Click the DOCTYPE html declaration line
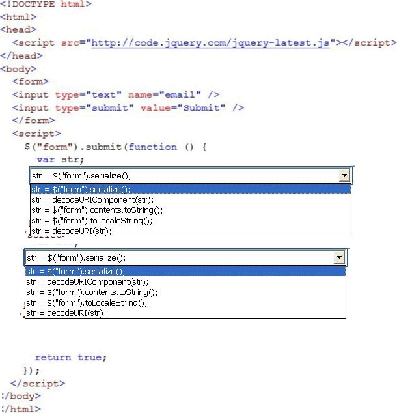 [x=46, y=5]
